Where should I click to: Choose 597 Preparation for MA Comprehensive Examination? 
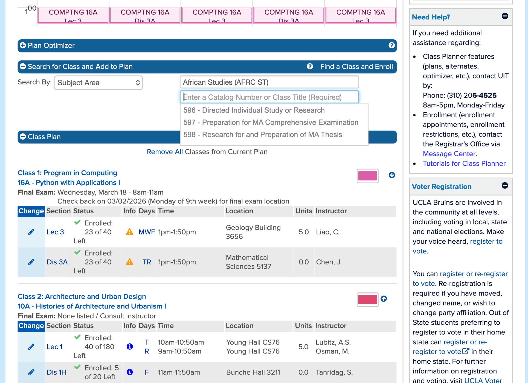tap(271, 122)
